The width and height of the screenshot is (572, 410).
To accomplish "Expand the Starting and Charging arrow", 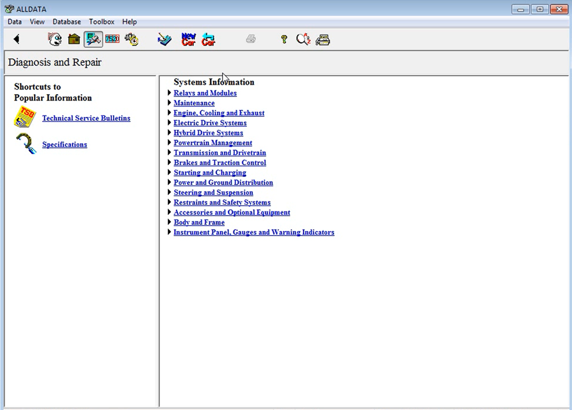I will 169,172.
